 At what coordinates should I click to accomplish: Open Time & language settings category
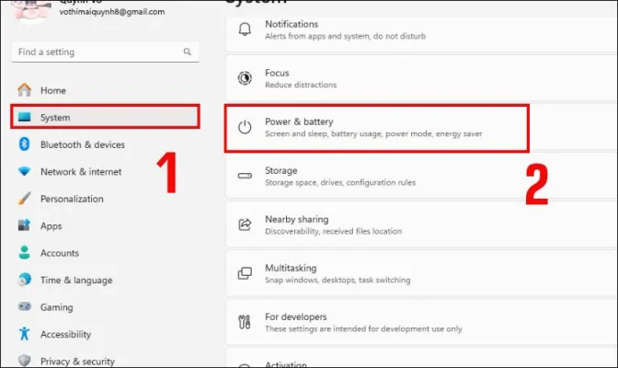pyautogui.click(x=75, y=281)
